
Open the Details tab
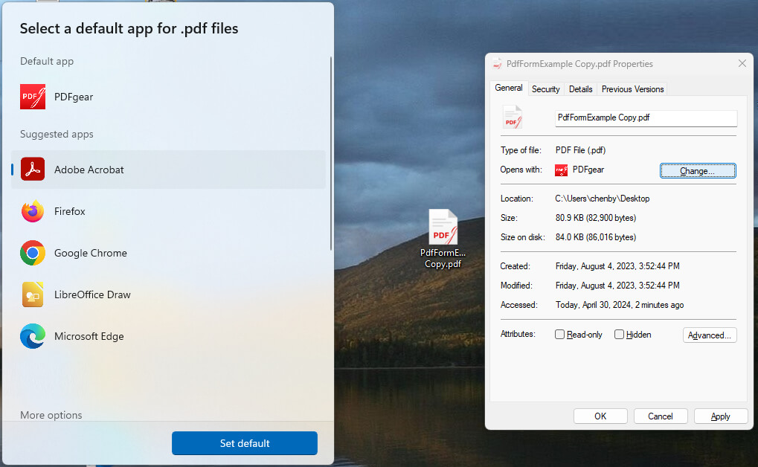tap(580, 89)
